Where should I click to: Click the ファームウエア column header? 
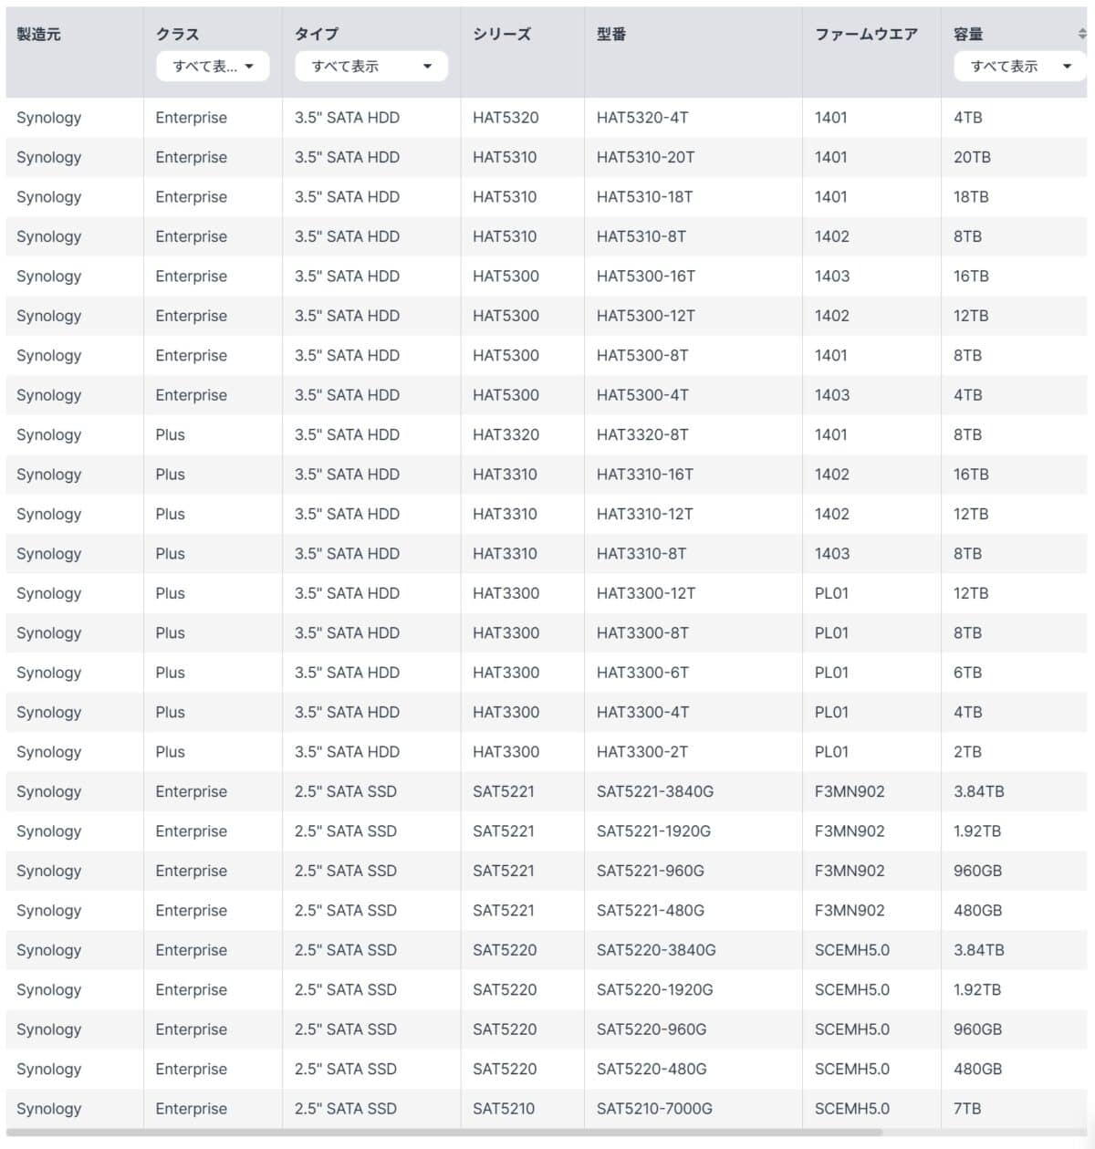[x=866, y=34]
